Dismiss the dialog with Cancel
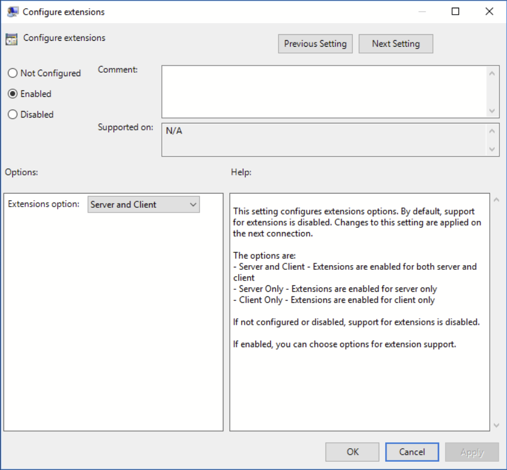 point(412,452)
